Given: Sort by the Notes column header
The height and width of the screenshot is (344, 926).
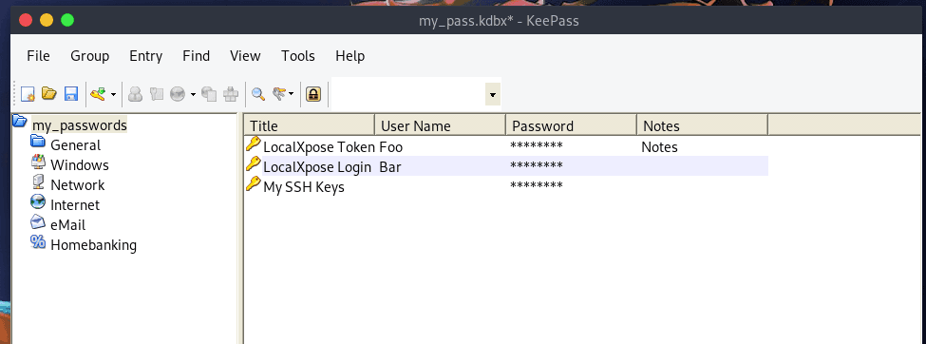Looking at the screenshot, I should point(703,125).
